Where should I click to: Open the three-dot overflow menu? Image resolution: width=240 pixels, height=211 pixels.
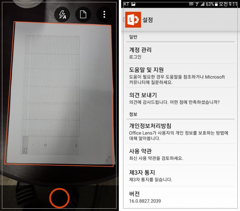[104, 15]
